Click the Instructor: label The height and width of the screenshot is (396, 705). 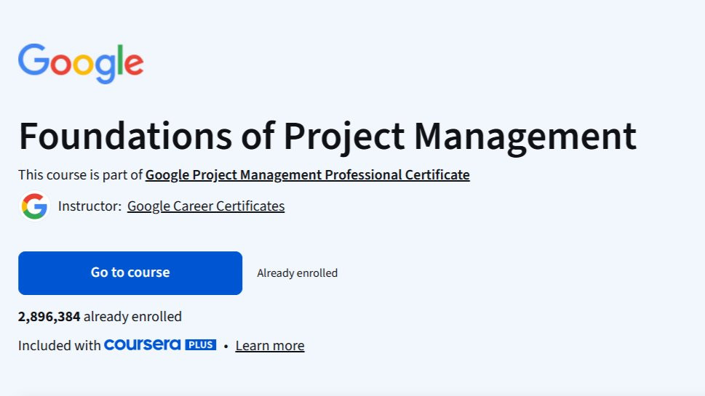point(90,206)
